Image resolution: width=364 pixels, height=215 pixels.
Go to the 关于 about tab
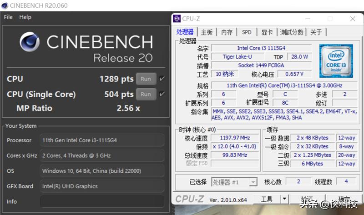pos(316,32)
